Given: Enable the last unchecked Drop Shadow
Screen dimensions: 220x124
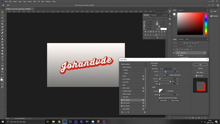Looking at the screenshot, I should coord(122,109).
